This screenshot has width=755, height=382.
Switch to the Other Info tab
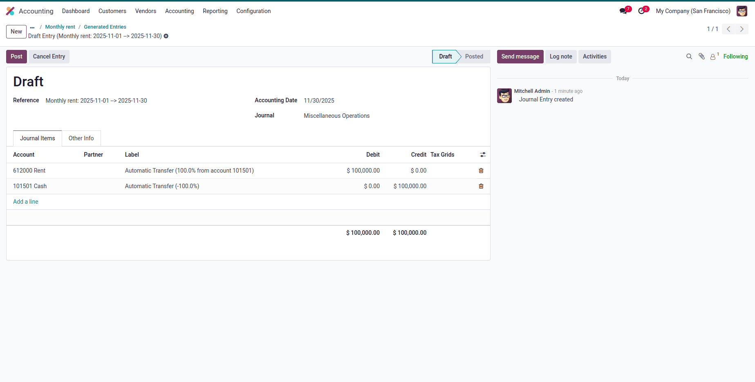coord(81,138)
